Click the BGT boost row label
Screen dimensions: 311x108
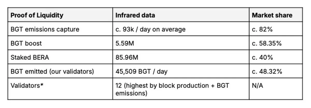coord(60,43)
